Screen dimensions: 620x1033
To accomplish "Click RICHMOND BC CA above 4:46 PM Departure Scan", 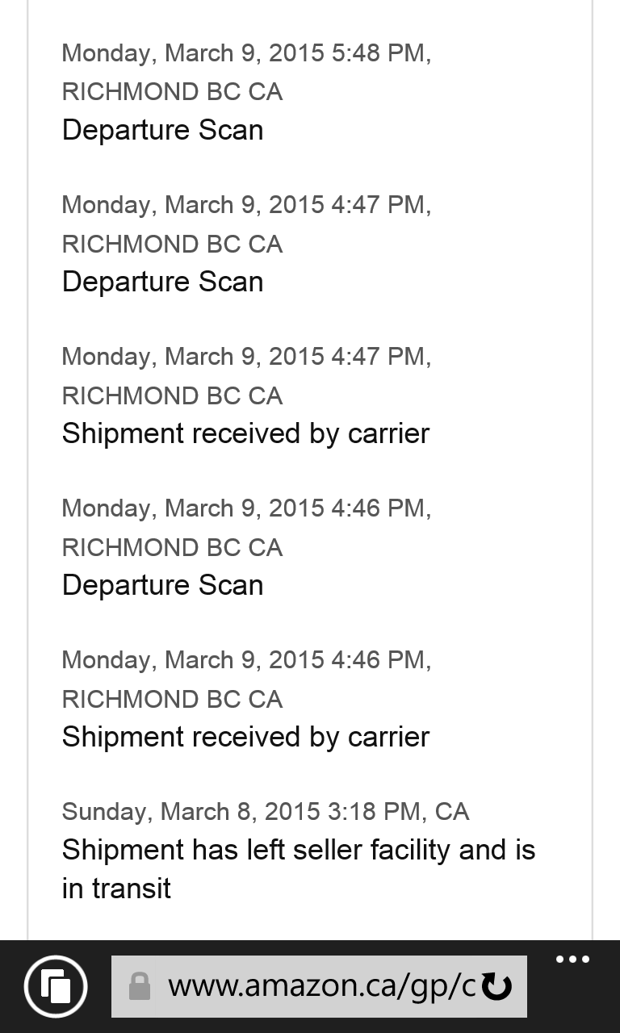I will point(172,547).
